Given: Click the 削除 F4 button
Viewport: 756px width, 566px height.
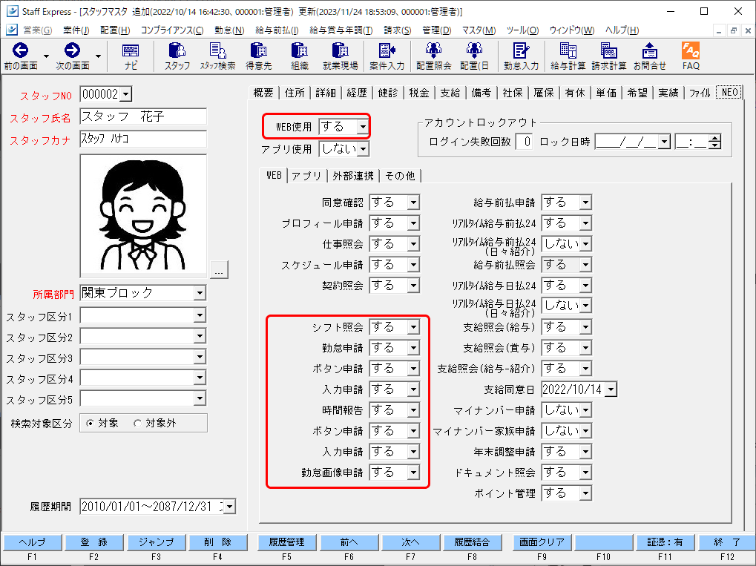Looking at the screenshot, I should click(x=218, y=542).
